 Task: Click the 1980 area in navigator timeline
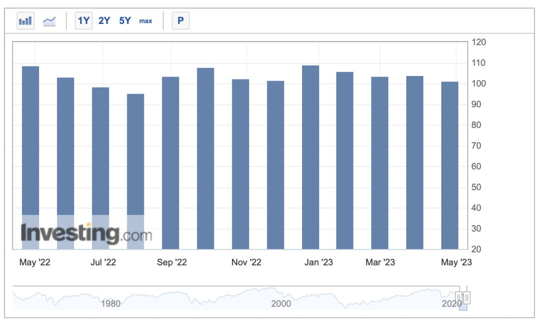[x=110, y=303]
